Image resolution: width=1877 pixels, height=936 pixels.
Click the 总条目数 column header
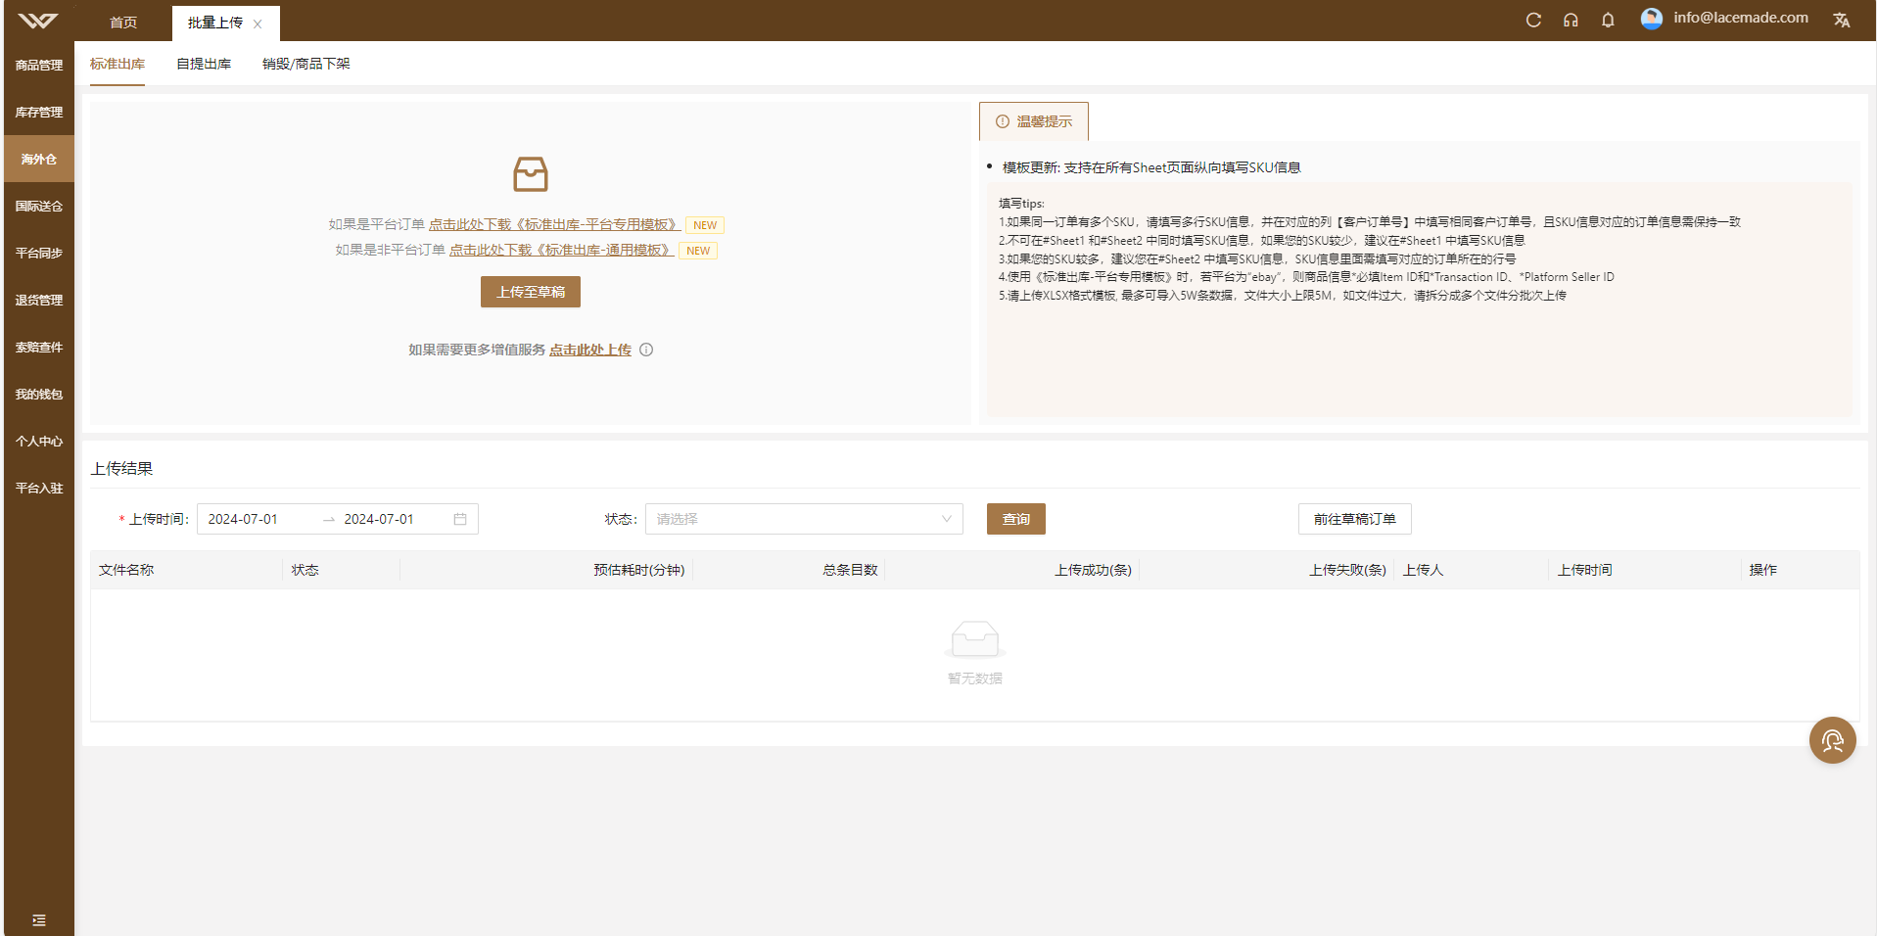(850, 570)
